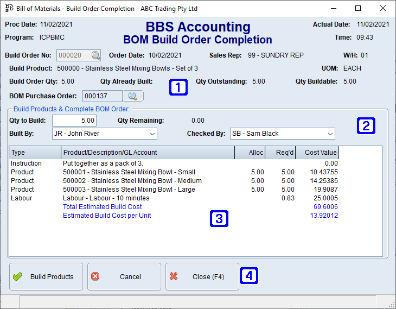Open the BOM Purchase Order lookup magnifier

[x=133, y=96]
